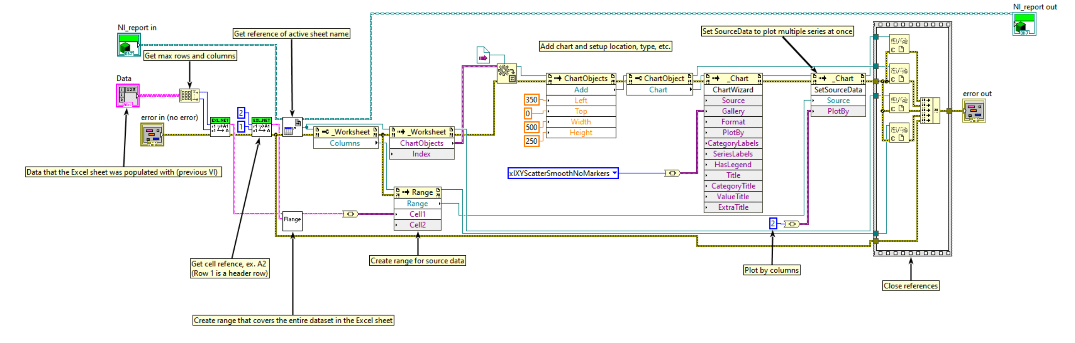Viewport: 1075px width, 343px height.
Task: Click the Format parameter row
Action: coord(733,122)
